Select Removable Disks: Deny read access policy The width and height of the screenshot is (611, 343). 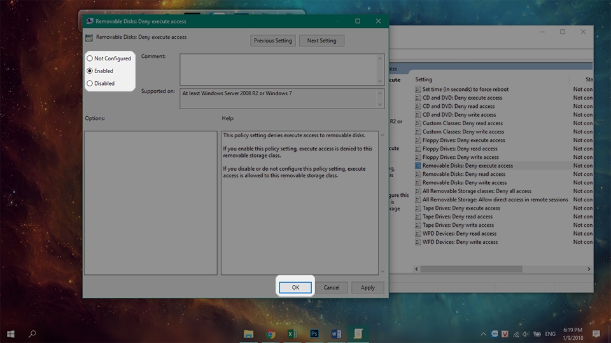pyautogui.click(x=464, y=174)
